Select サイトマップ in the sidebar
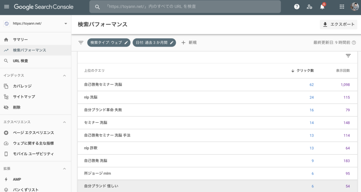 [24, 97]
